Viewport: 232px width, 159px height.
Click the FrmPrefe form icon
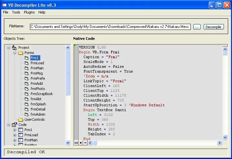pyautogui.click(x=27, y=78)
